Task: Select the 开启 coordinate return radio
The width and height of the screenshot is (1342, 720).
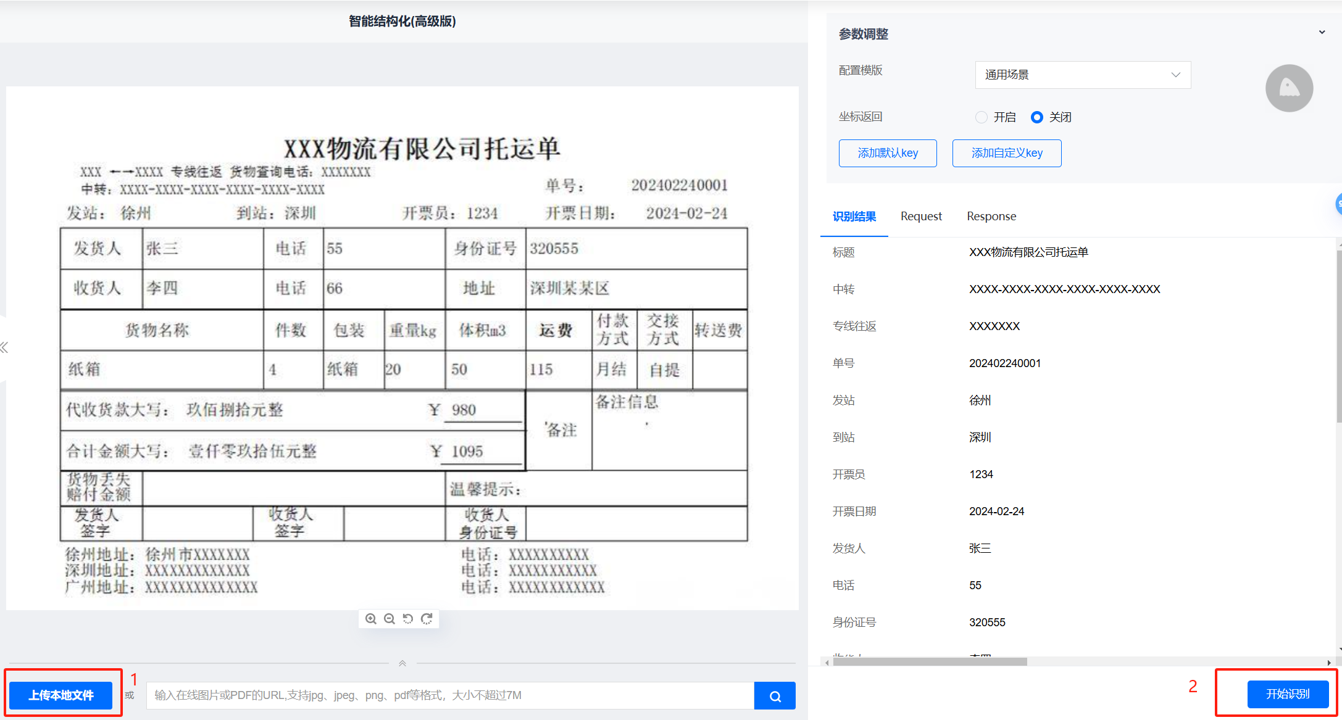Action: pyautogui.click(x=981, y=117)
